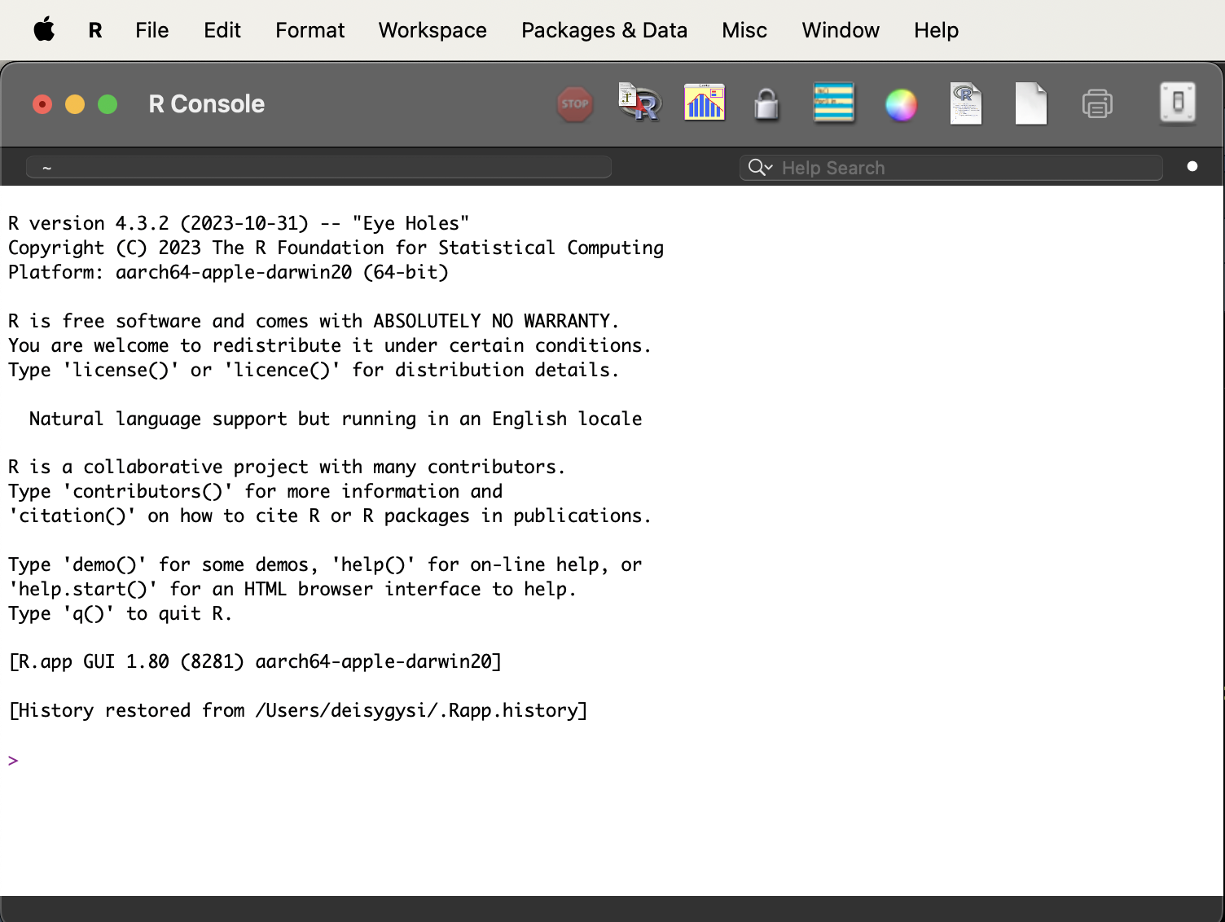Open the Help menu
1225x922 pixels.
pos(936,30)
